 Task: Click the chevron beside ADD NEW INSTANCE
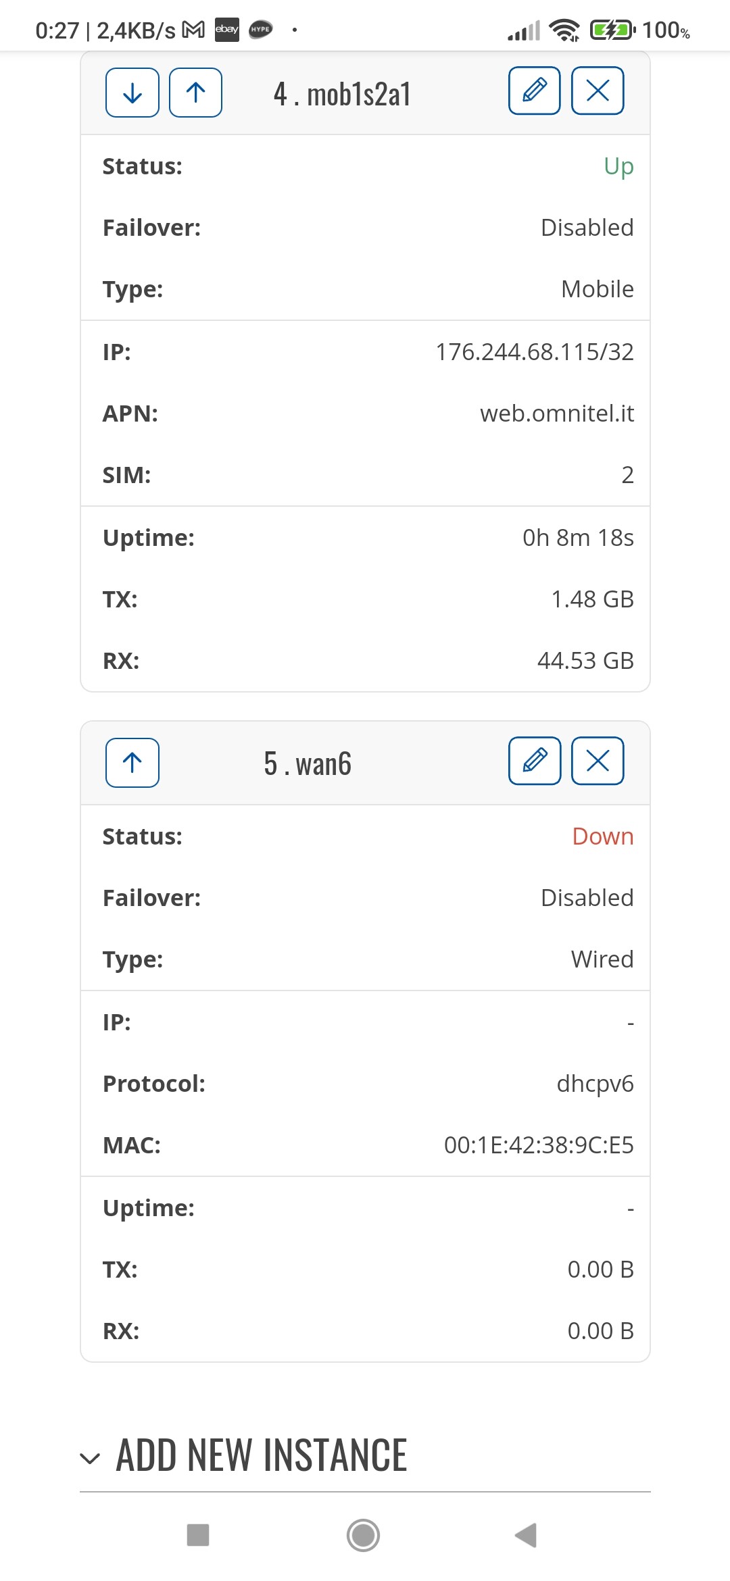pyautogui.click(x=90, y=1458)
